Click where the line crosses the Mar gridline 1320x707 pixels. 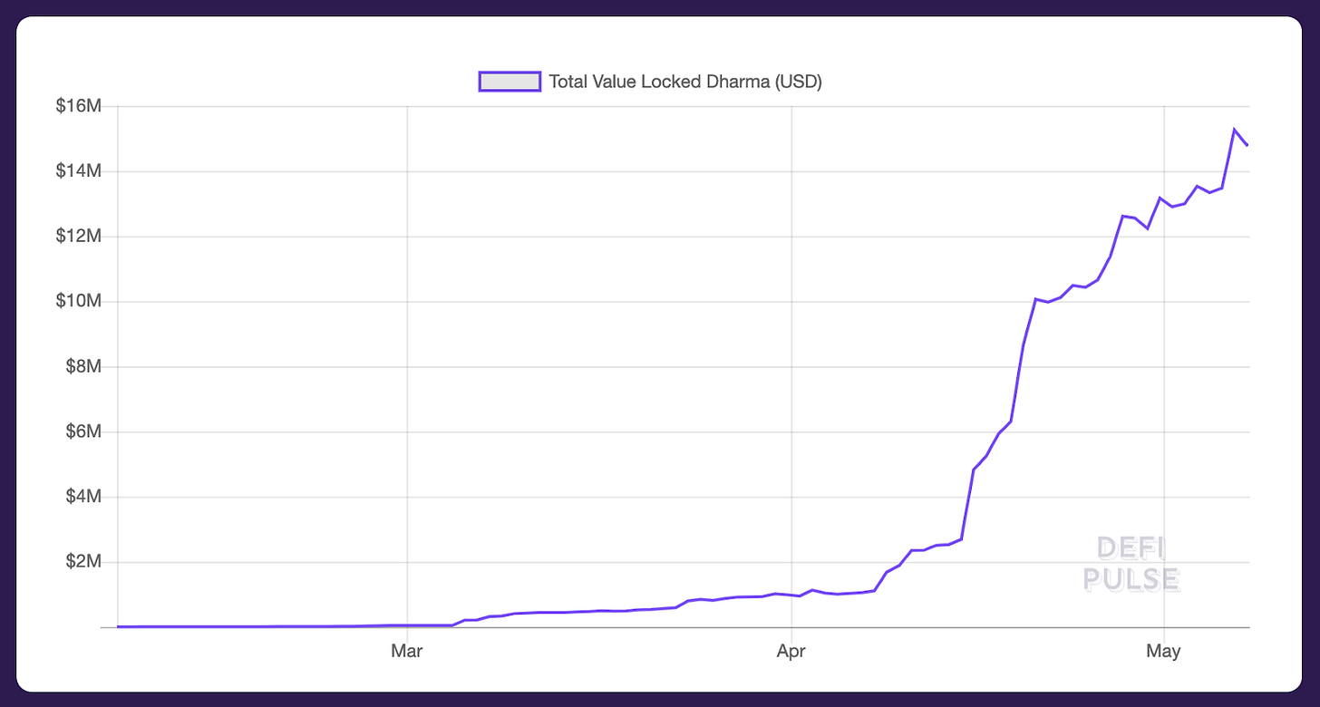coord(407,625)
